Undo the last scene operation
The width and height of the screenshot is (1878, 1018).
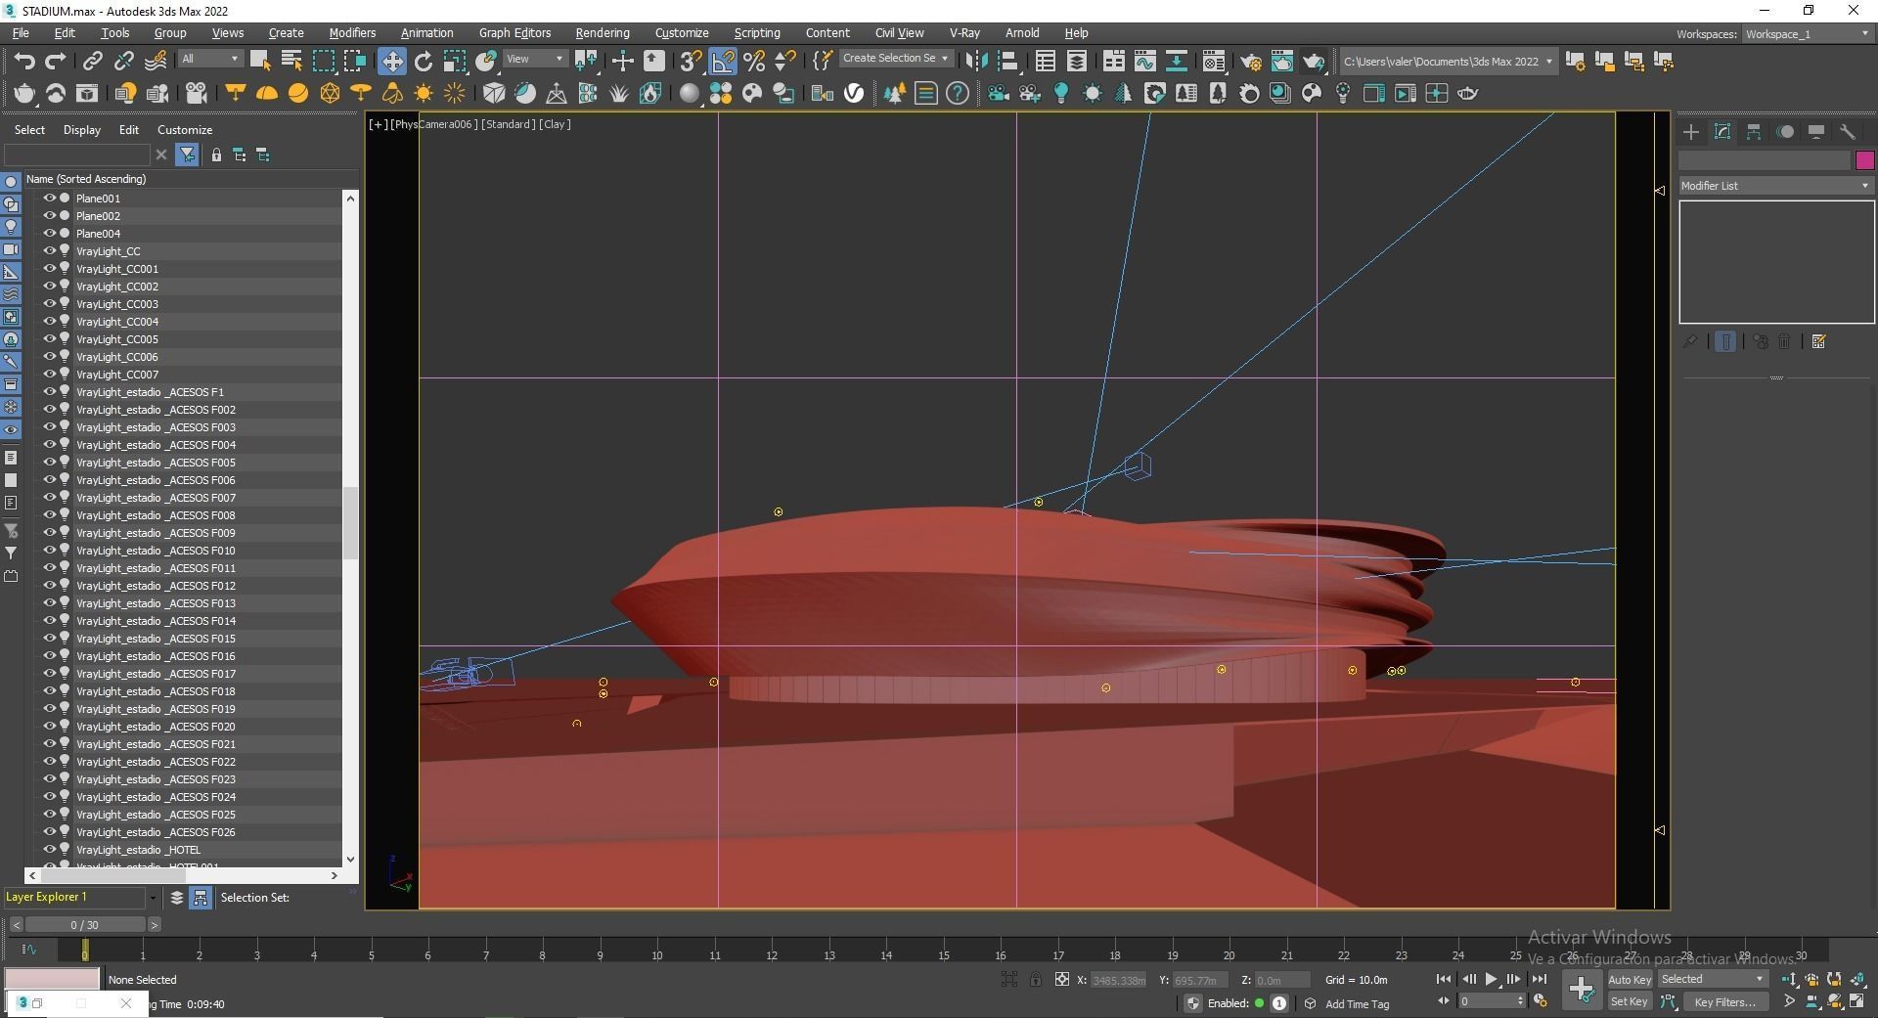pos(24,62)
